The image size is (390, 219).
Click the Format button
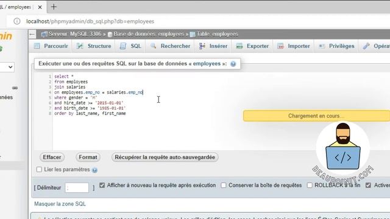coord(88,157)
